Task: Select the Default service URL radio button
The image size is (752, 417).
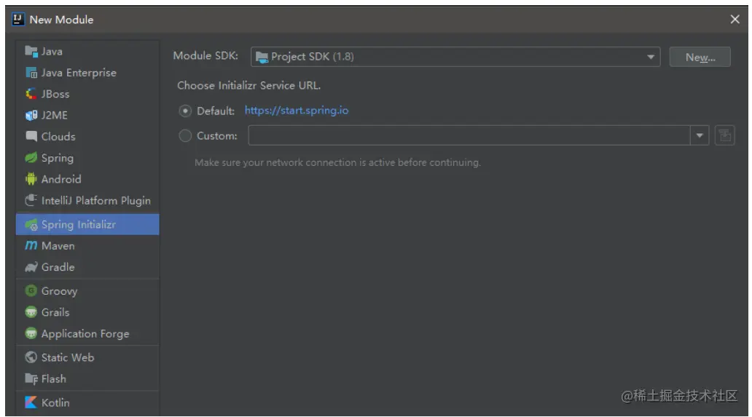Action: [x=185, y=111]
